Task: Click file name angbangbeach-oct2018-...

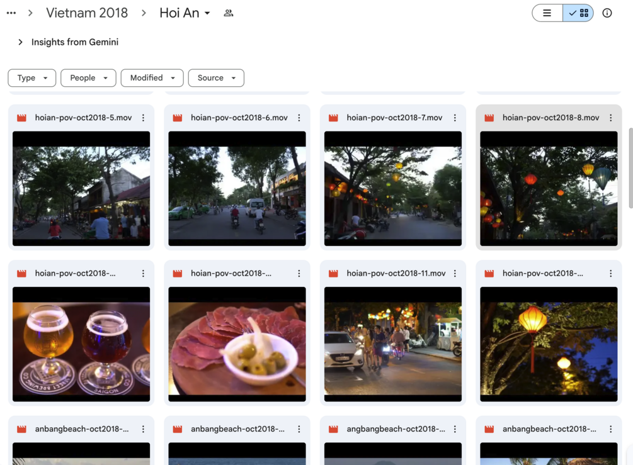Action: (x=396, y=429)
